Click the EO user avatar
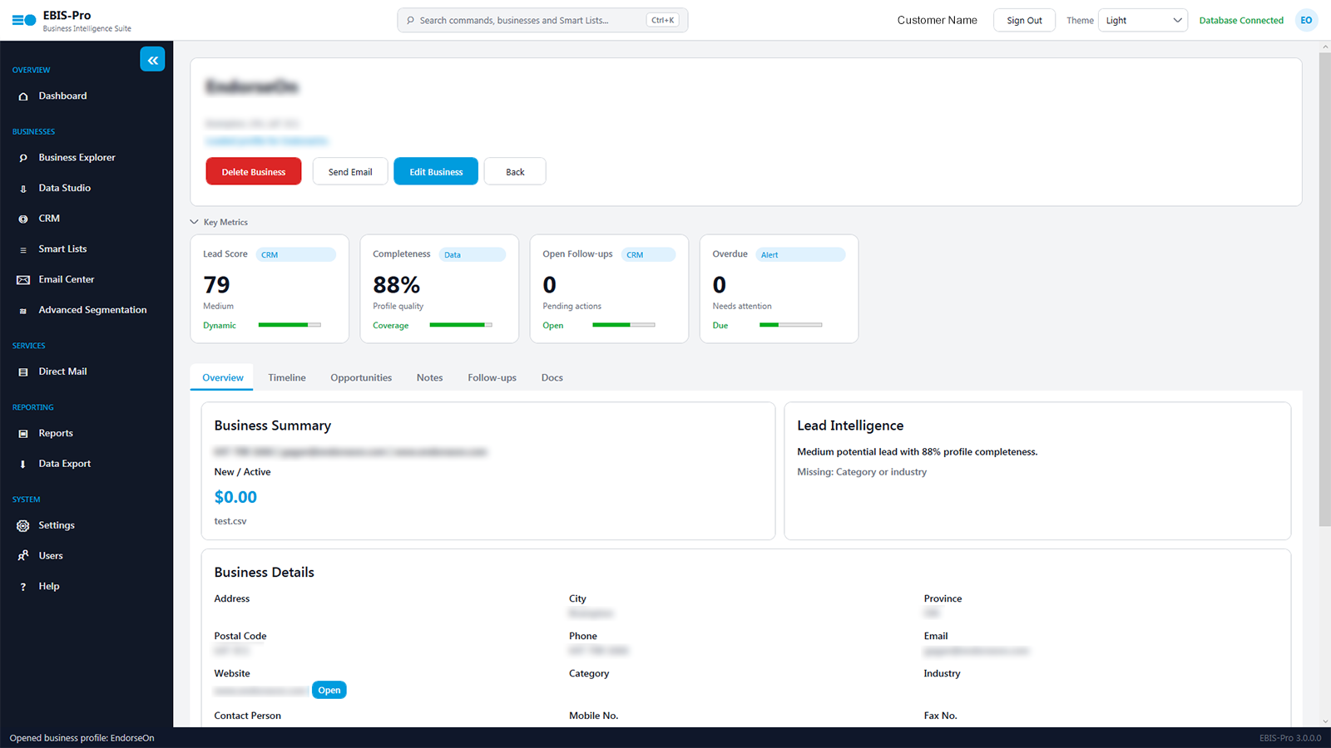Viewport: 1331px width, 748px height. tap(1306, 20)
